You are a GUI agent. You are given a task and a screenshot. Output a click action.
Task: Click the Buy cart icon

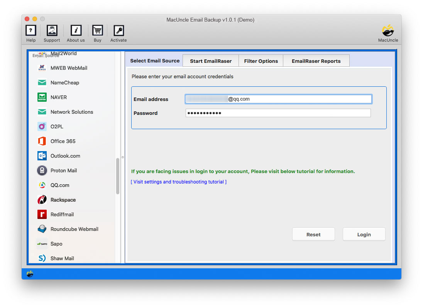[97, 33]
